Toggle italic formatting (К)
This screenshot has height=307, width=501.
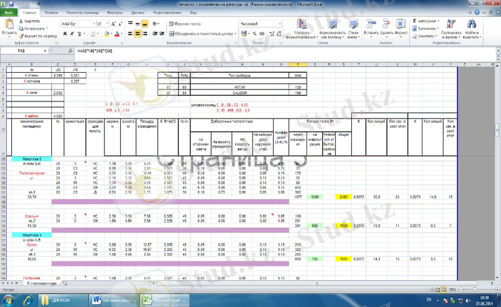point(70,33)
